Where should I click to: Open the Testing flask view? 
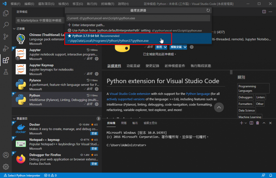coord(6,72)
